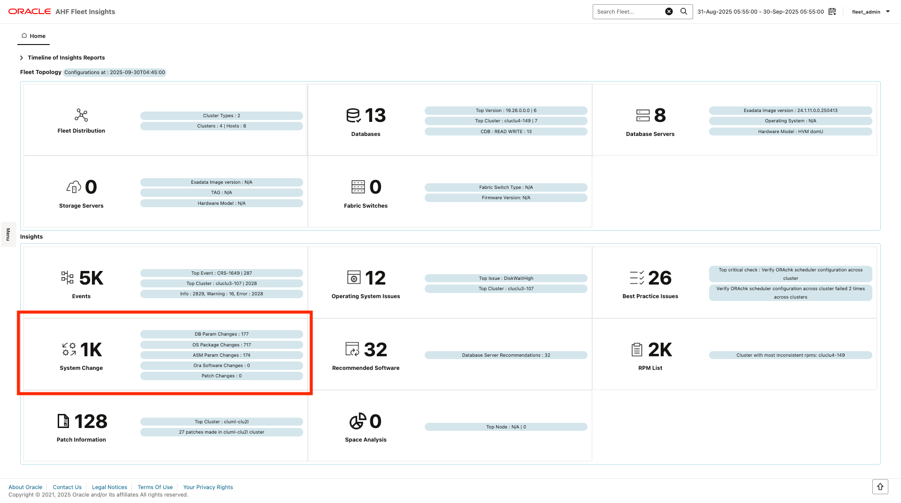Open the Fabric Switches icon
901x503 pixels.
pos(358,187)
